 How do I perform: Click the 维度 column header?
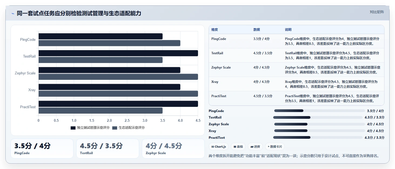click(x=215, y=30)
